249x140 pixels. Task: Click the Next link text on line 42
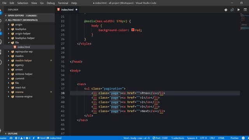coord(145,111)
